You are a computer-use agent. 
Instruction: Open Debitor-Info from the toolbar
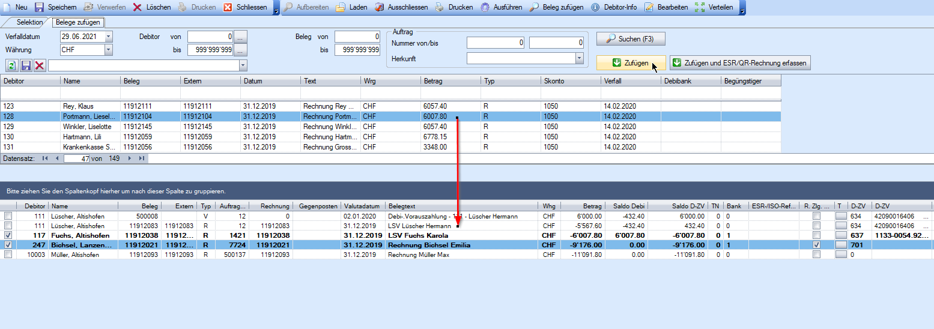(x=595, y=7)
